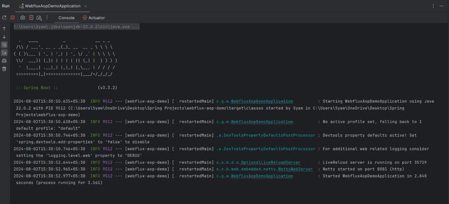Print console output using the printer icon
This screenshot has height=204, width=449.
4,61
